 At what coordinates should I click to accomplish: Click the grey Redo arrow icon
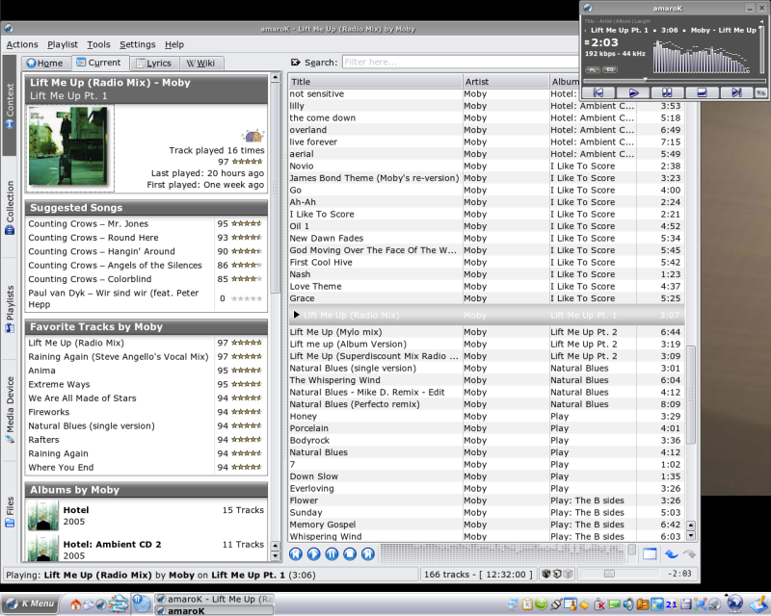click(689, 554)
